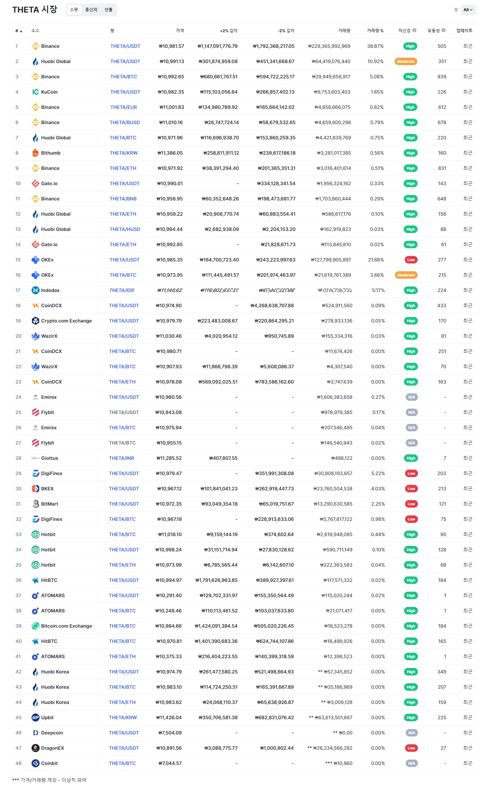This screenshot has width=485, height=786.
Task: Open the All pair filter dropdown
Action: 468,10
